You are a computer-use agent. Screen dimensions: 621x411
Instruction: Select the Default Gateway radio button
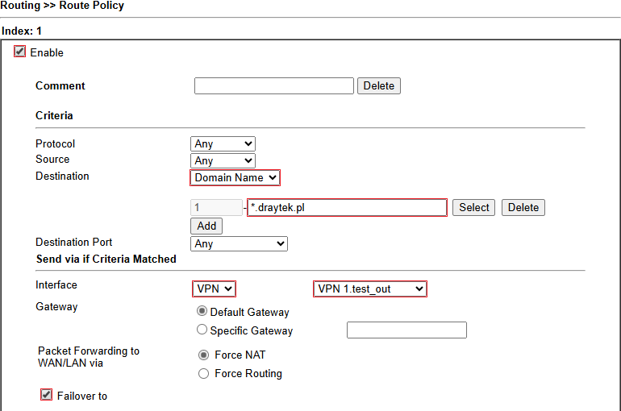[x=202, y=311]
